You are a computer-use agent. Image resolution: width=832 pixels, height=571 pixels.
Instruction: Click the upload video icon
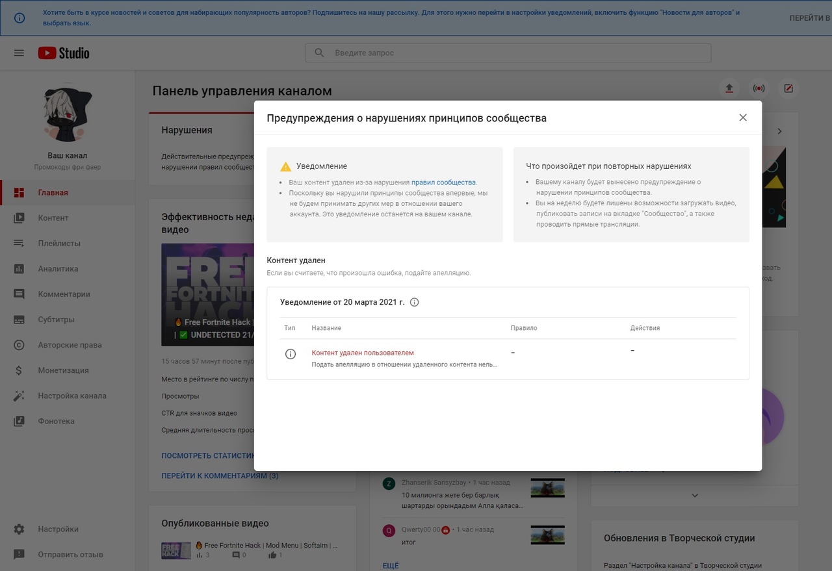tap(729, 88)
